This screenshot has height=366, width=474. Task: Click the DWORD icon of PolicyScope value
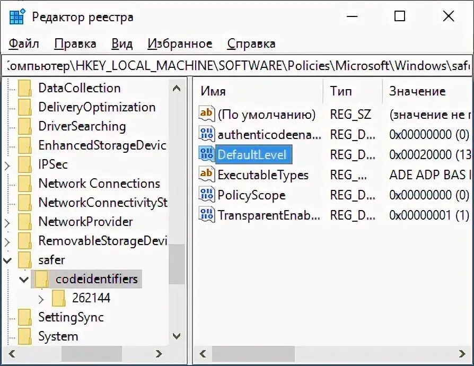tap(206, 195)
